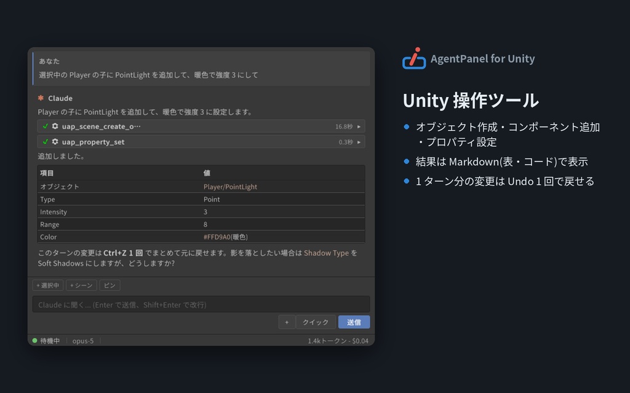Select the Type row label

click(x=47, y=199)
